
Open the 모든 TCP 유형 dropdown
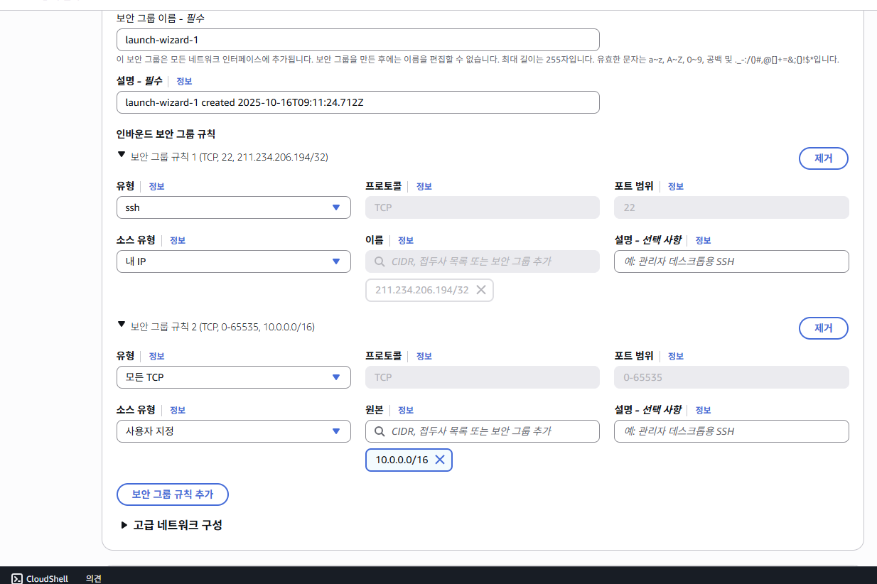(233, 377)
